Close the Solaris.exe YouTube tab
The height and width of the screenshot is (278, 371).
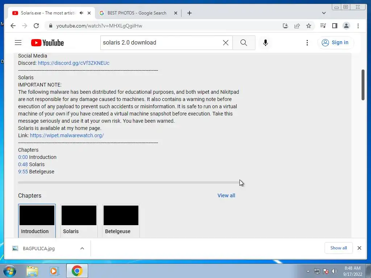click(89, 13)
